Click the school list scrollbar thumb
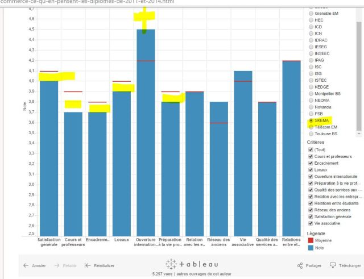This screenshot has width=364, height=279. (x=359, y=77)
